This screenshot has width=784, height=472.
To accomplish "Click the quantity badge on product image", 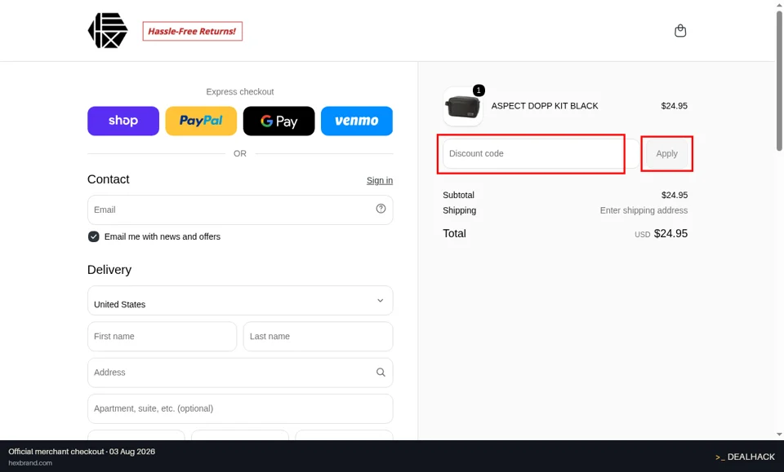I will (479, 90).
